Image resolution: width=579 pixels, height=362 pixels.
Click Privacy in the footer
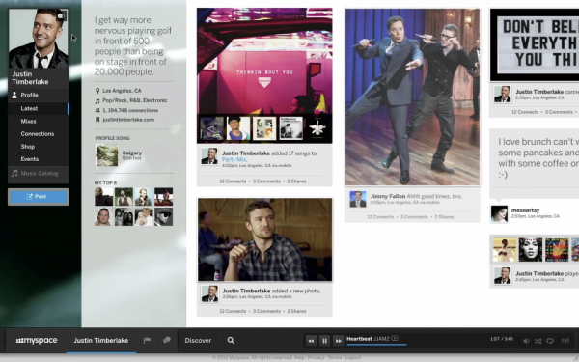tap(316, 357)
